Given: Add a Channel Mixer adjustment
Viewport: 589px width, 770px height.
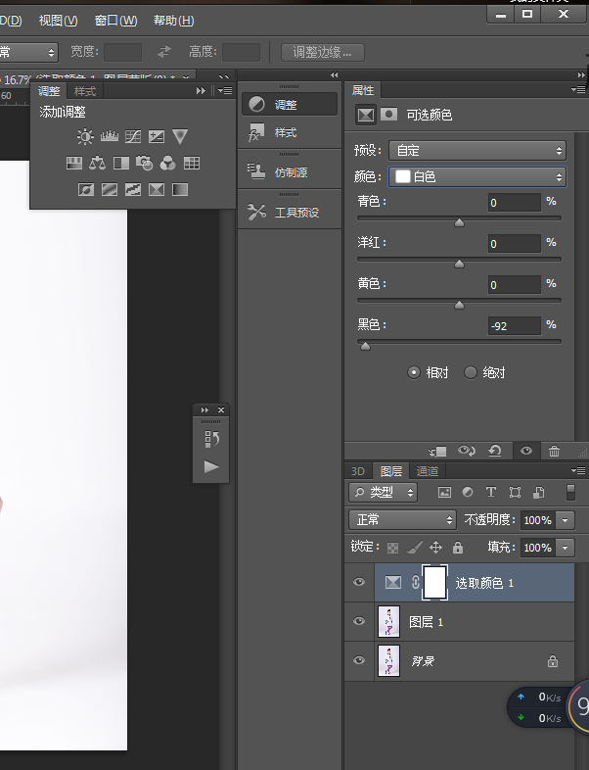Looking at the screenshot, I should click(167, 164).
